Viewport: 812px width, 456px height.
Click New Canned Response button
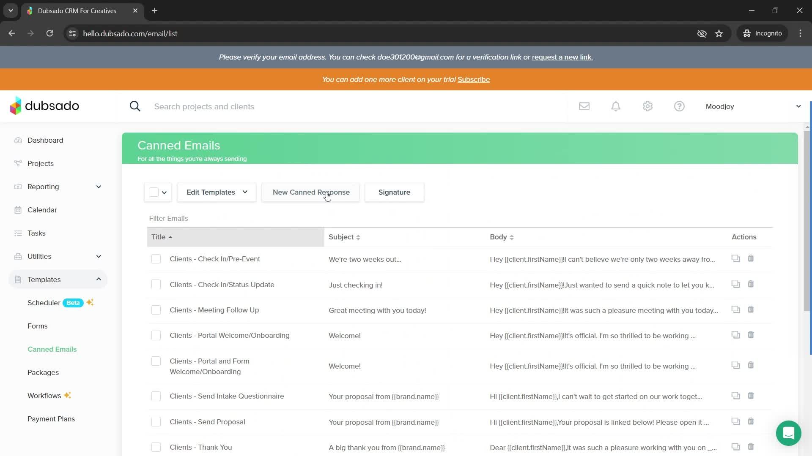(311, 192)
